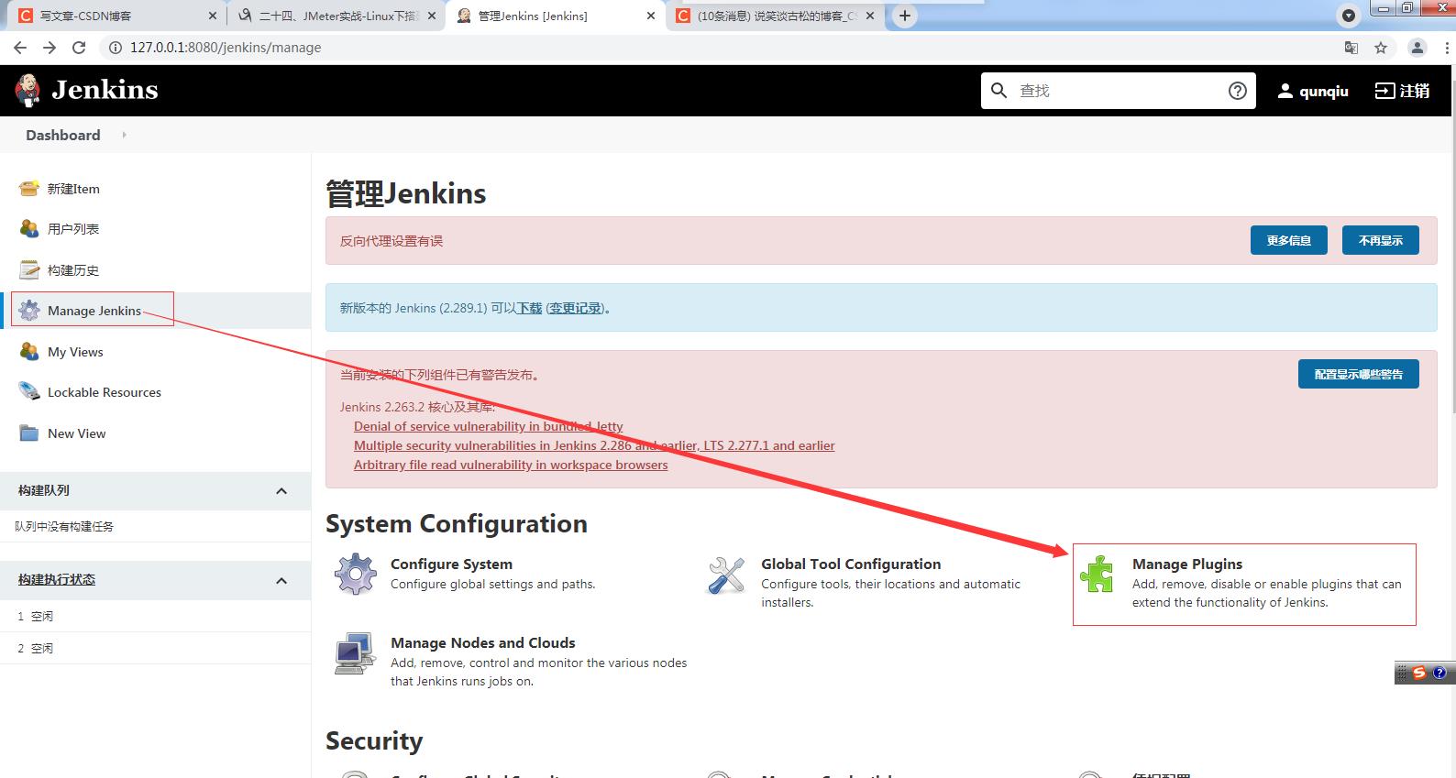This screenshot has width=1456, height=778.
Task: Open the Configure System title link
Action: pyautogui.click(x=451, y=564)
